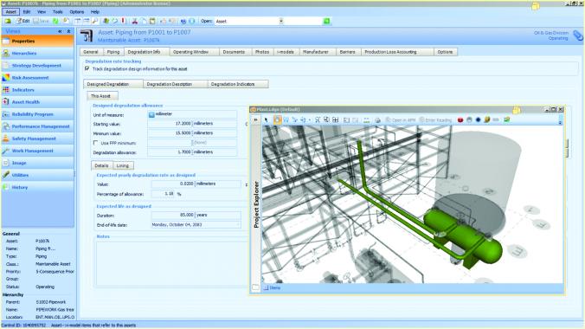Click the red circle icon in the viewer toolbar
The image size is (585, 329).
coord(460,119)
